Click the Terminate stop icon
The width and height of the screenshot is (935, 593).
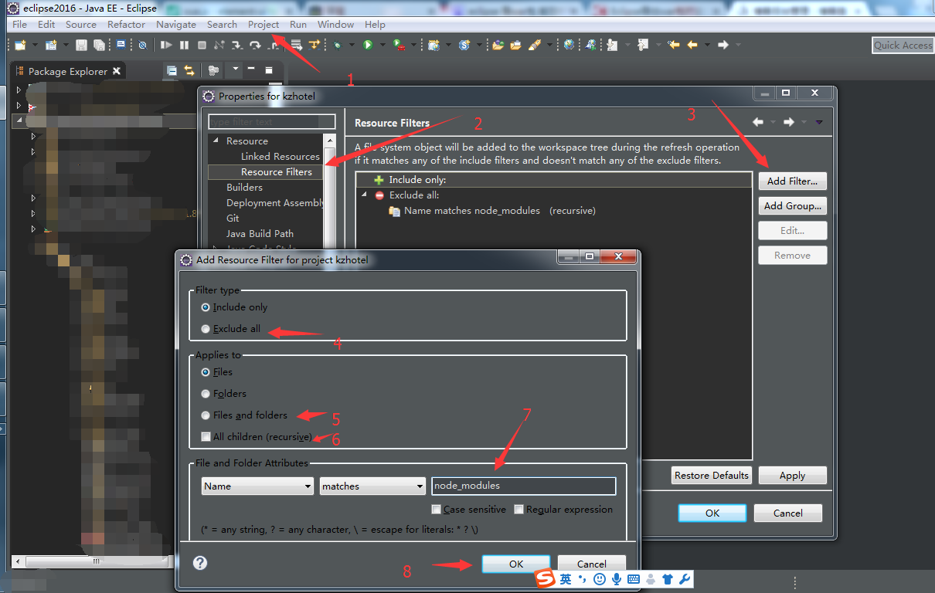pos(202,45)
